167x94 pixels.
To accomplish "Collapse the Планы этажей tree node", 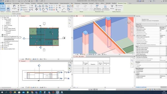I will (x=3, y=19).
